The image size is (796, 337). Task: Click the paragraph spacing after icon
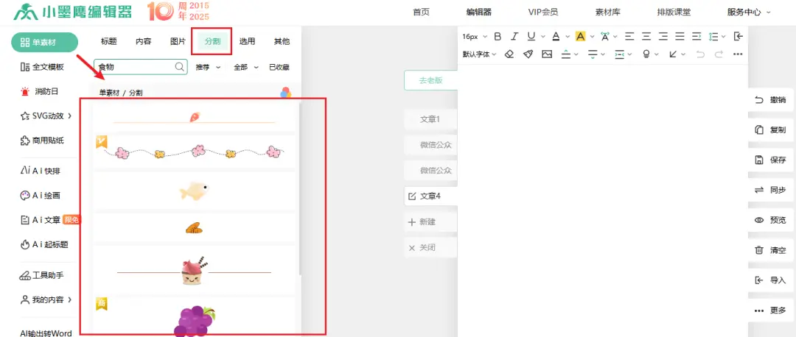pyautogui.click(x=593, y=54)
